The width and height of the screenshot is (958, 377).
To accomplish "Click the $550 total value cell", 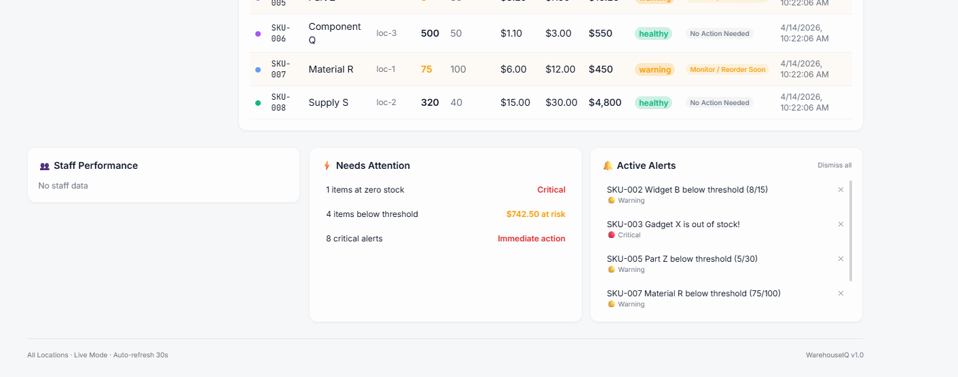I will coord(601,33).
